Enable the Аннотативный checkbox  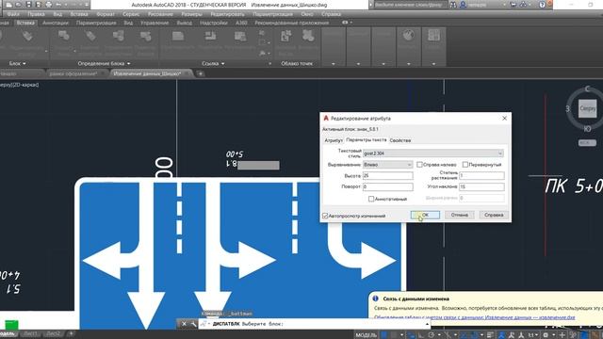(371, 199)
